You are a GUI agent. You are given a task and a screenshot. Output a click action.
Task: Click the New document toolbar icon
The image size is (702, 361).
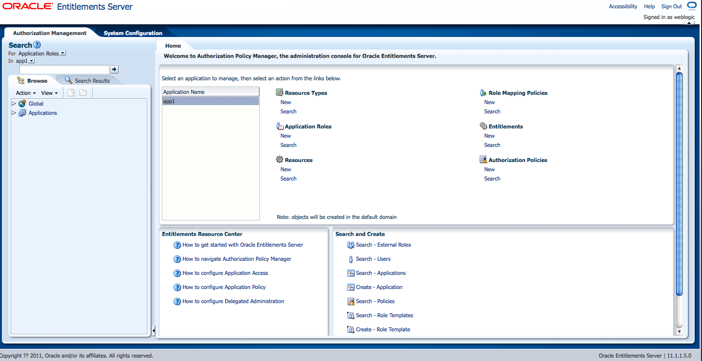pos(71,92)
